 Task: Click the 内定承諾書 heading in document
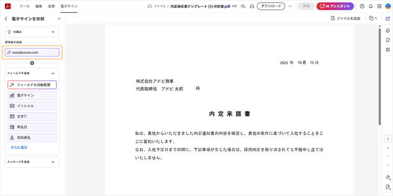point(230,114)
